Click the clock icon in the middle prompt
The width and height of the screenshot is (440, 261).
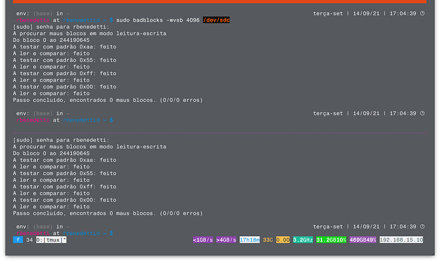coord(423,113)
